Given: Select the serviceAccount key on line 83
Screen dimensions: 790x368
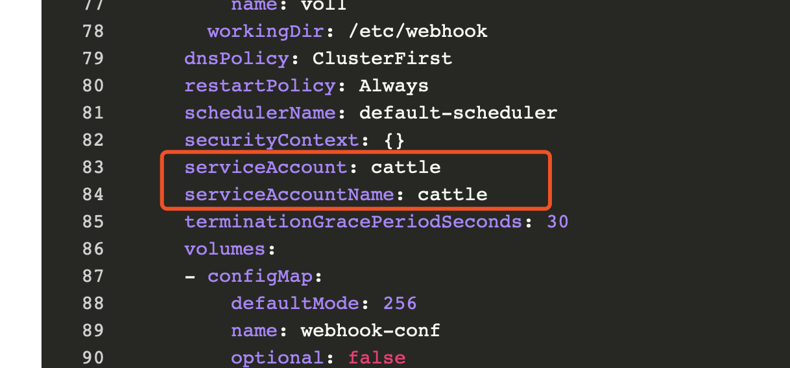Looking at the screenshot, I should tap(266, 167).
